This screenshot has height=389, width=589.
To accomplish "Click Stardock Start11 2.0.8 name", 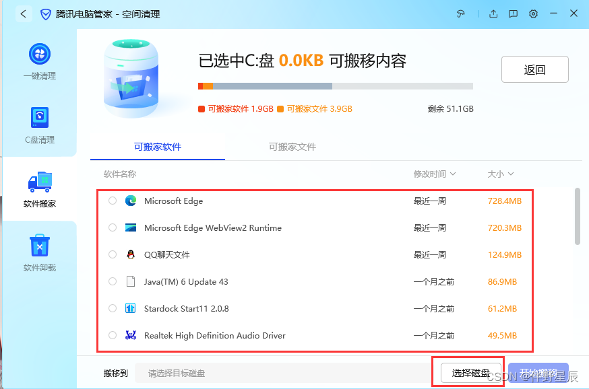I will tap(187, 309).
